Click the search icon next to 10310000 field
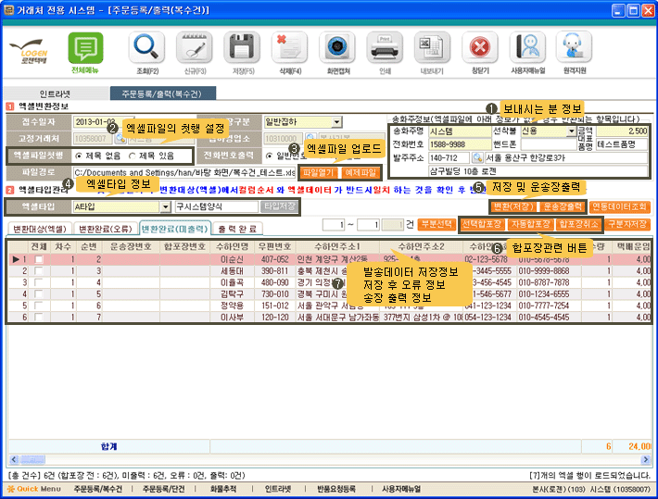The height and width of the screenshot is (499, 658). (310, 138)
